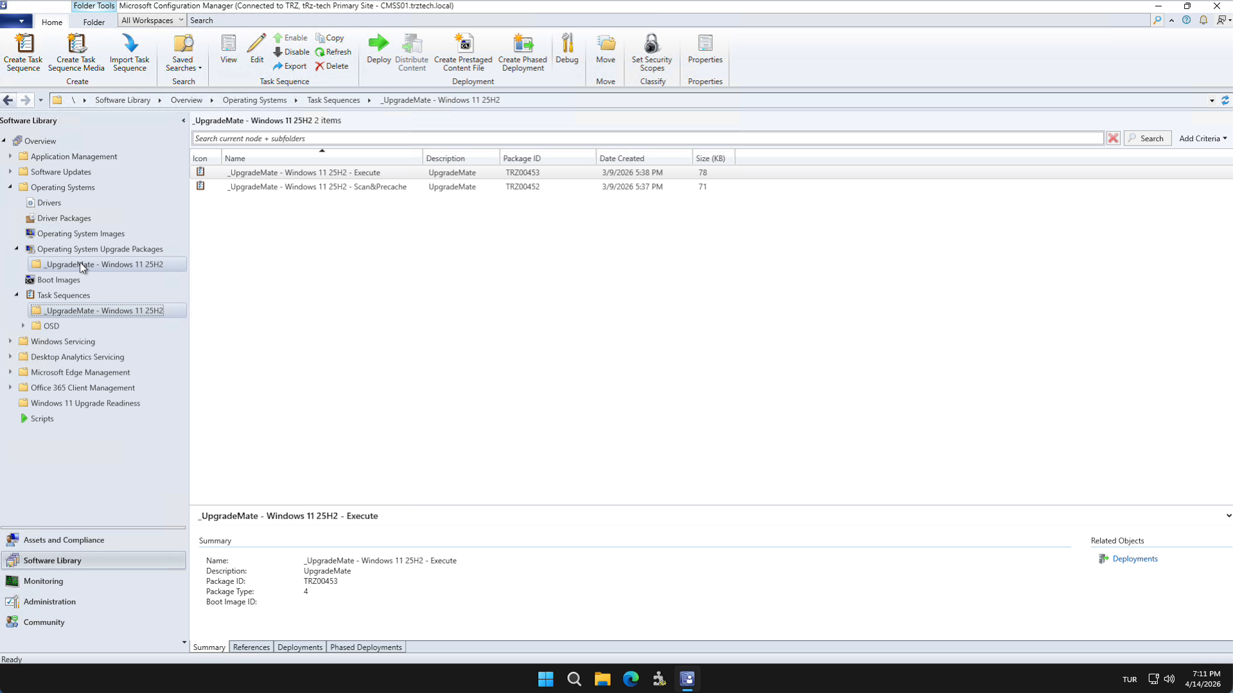The image size is (1233, 693).
Task: Open Add Criteria dropdown
Action: coord(1203,139)
